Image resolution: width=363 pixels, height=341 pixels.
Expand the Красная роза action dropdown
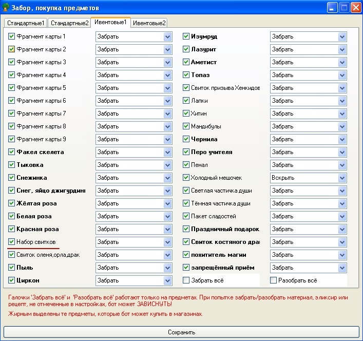point(167,229)
